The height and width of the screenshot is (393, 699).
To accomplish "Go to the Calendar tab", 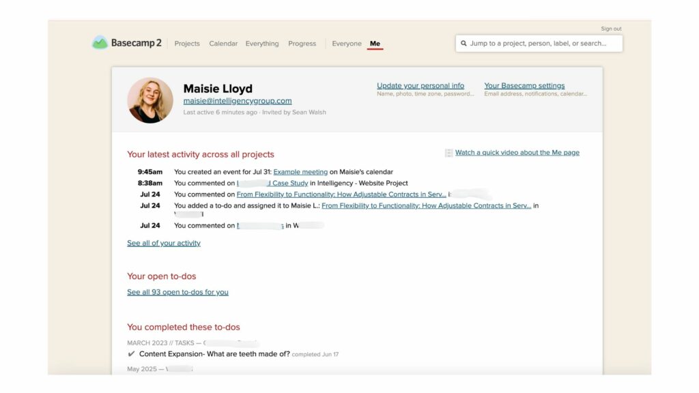I will tap(223, 43).
